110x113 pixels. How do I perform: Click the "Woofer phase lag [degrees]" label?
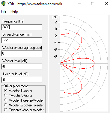click(x=22, y=48)
